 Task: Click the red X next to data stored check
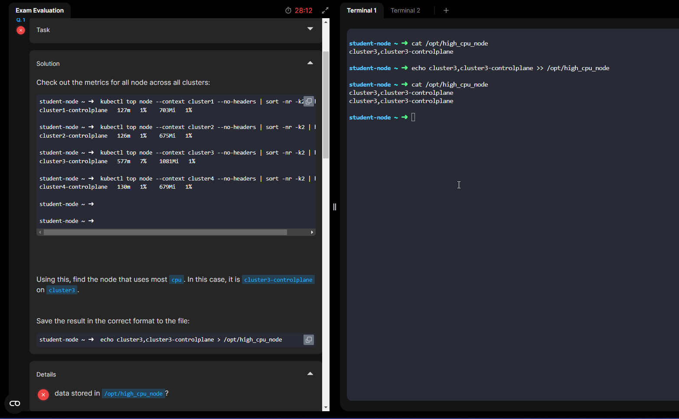pos(43,394)
